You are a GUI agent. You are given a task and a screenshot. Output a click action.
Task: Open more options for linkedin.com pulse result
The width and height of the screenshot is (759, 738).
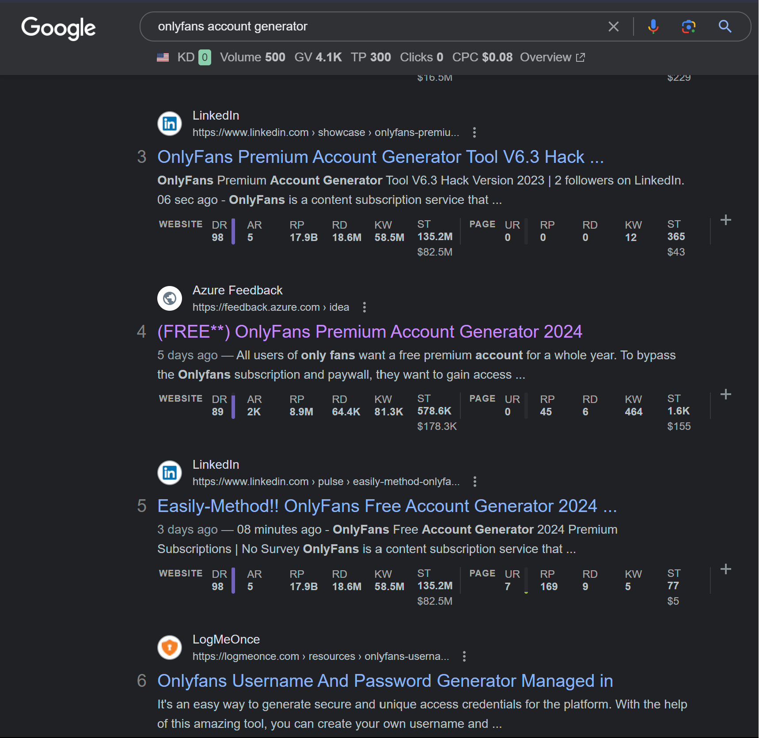[474, 482]
